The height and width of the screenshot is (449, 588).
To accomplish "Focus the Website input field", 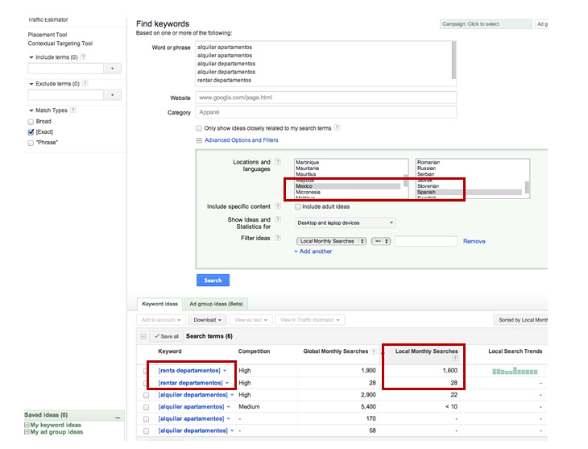I will (x=325, y=98).
